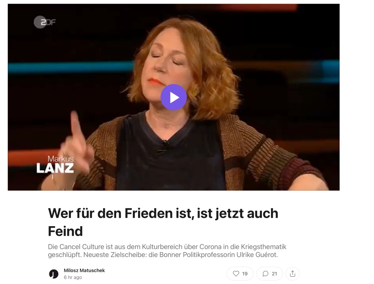Play the video with the purple play button
The width and height of the screenshot is (374, 284).
(x=173, y=97)
